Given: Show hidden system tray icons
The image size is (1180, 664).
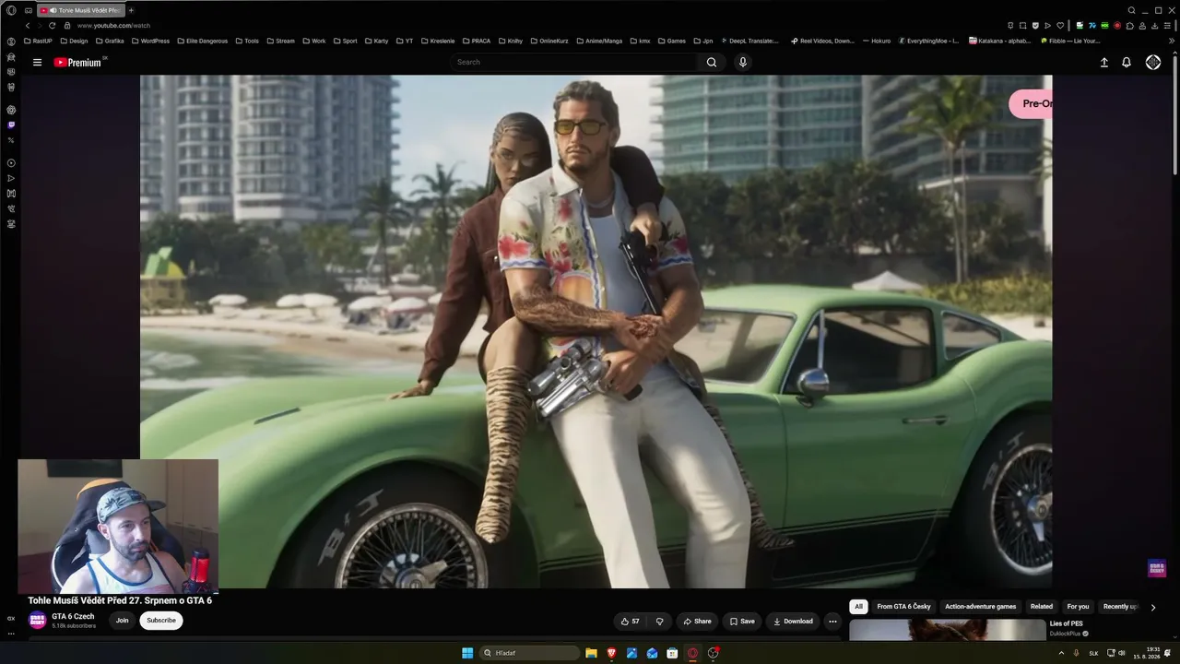Looking at the screenshot, I should point(1061,653).
